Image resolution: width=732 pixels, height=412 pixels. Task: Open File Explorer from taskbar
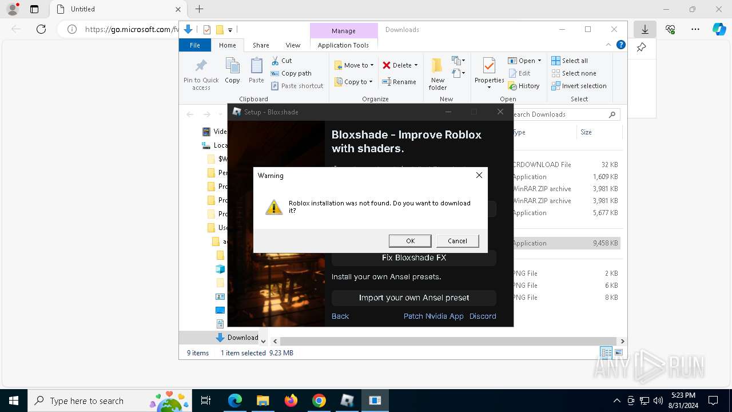pos(263,401)
